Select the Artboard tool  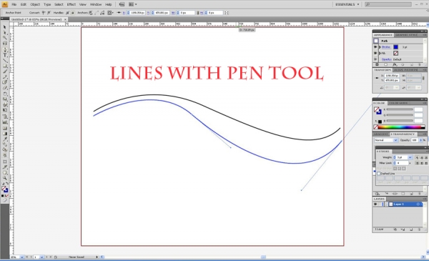(5, 162)
